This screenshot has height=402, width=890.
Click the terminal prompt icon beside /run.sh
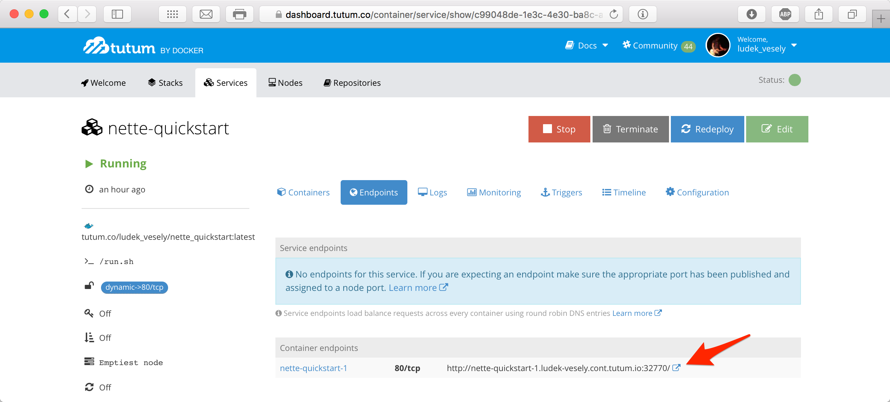[89, 261]
